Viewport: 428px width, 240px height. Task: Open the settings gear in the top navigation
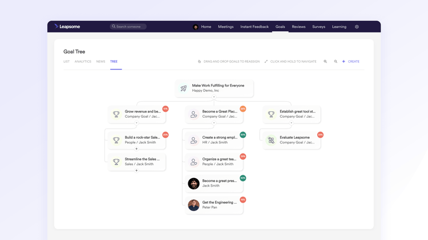coord(357,27)
